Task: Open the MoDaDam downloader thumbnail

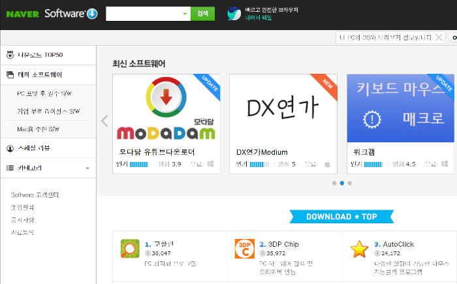Action: pyautogui.click(x=166, y=108)
